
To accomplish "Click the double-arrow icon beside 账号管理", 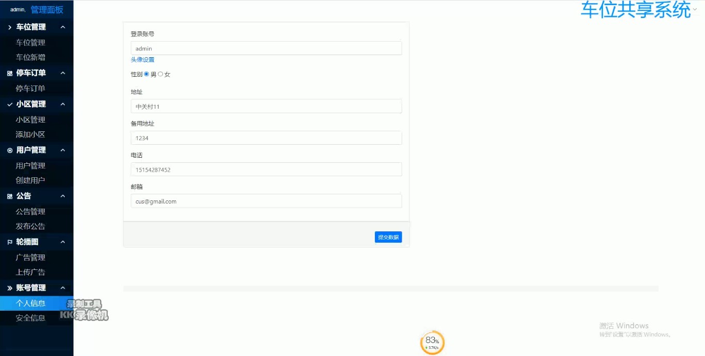I will [x=10, y=288].
